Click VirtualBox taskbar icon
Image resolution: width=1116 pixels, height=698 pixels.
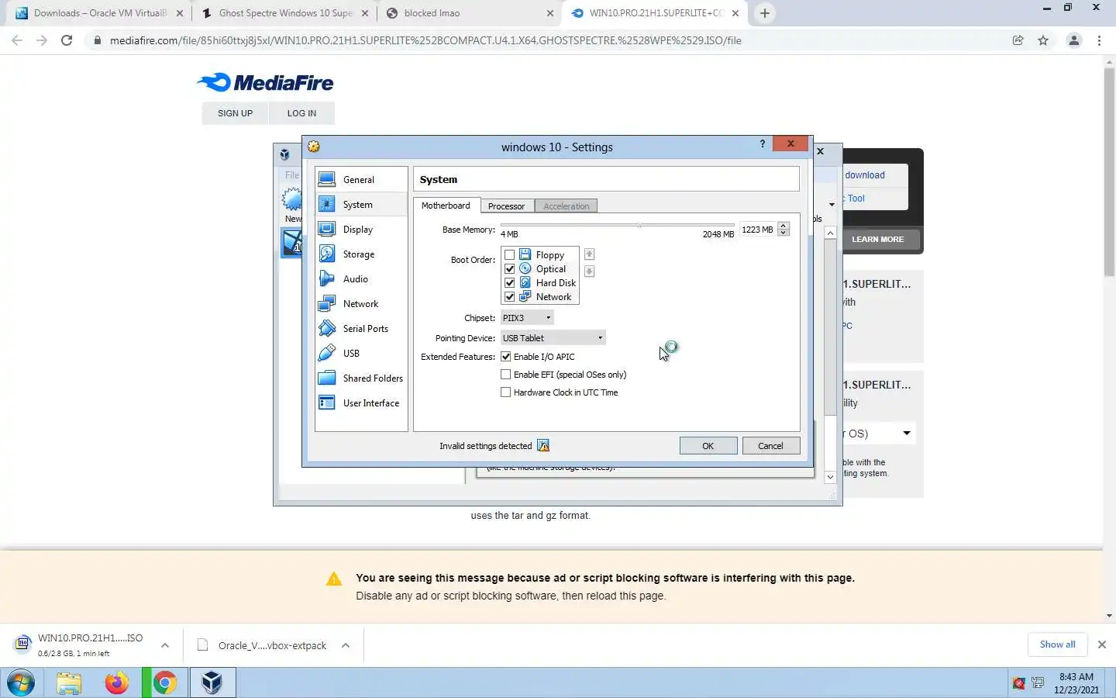tap(212, 682)
